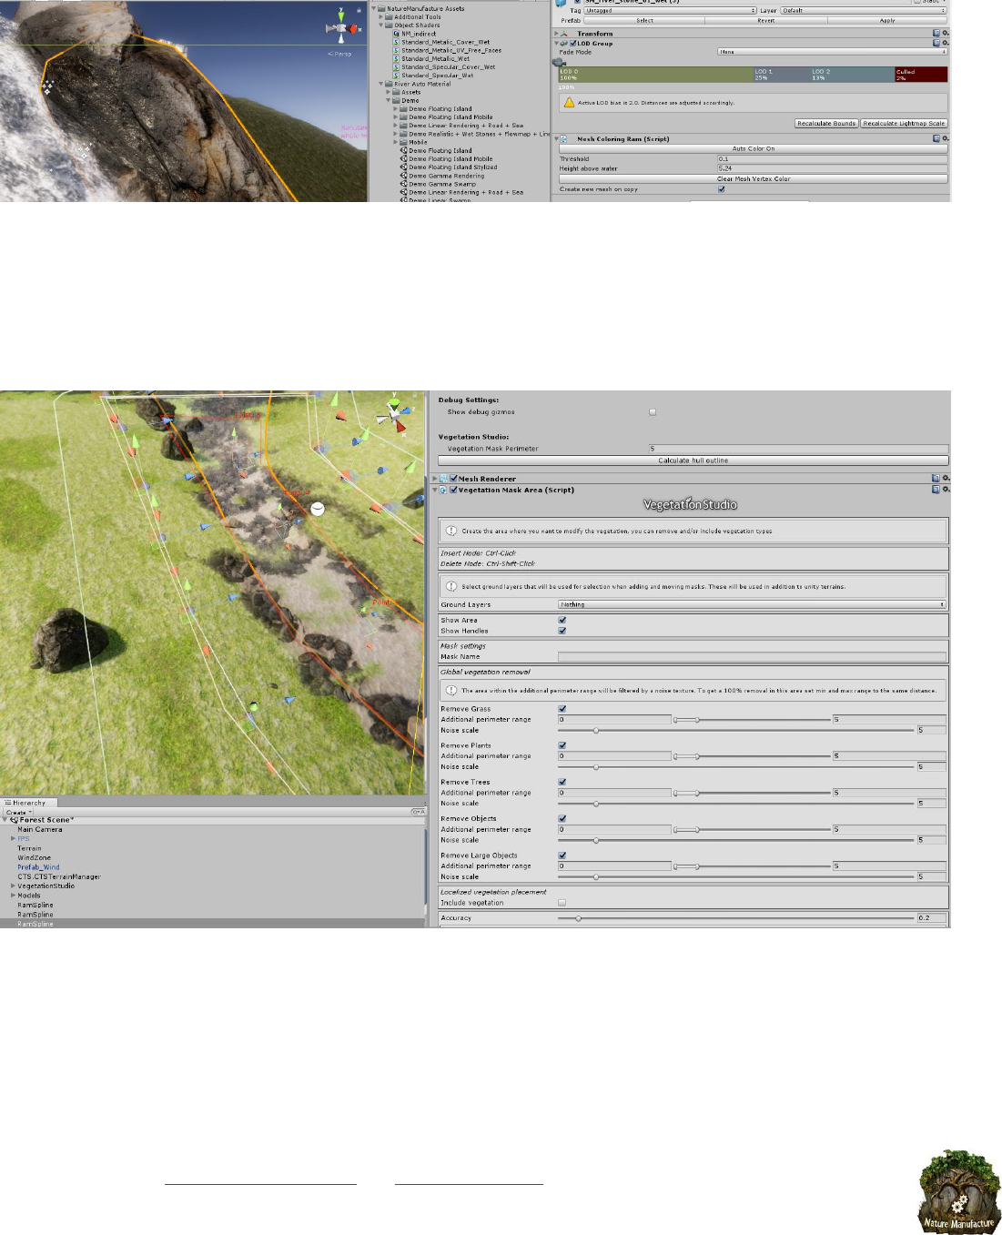1002x1235 pixels.
Task: Click the LOD camera icon above LOD bar
Action: tap(559, 62)
